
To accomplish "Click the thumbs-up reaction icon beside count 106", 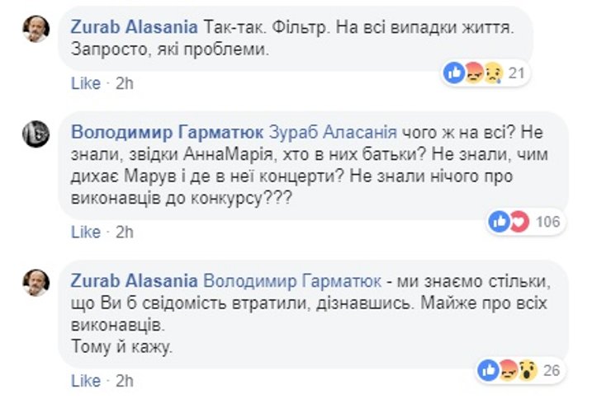I will tap(500, 221).
